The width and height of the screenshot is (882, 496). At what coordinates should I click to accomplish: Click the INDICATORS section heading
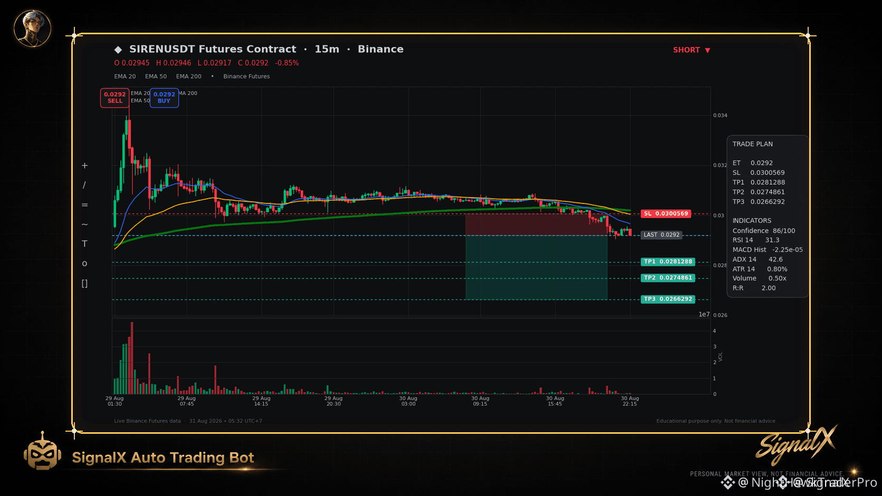tap(752, 220)
